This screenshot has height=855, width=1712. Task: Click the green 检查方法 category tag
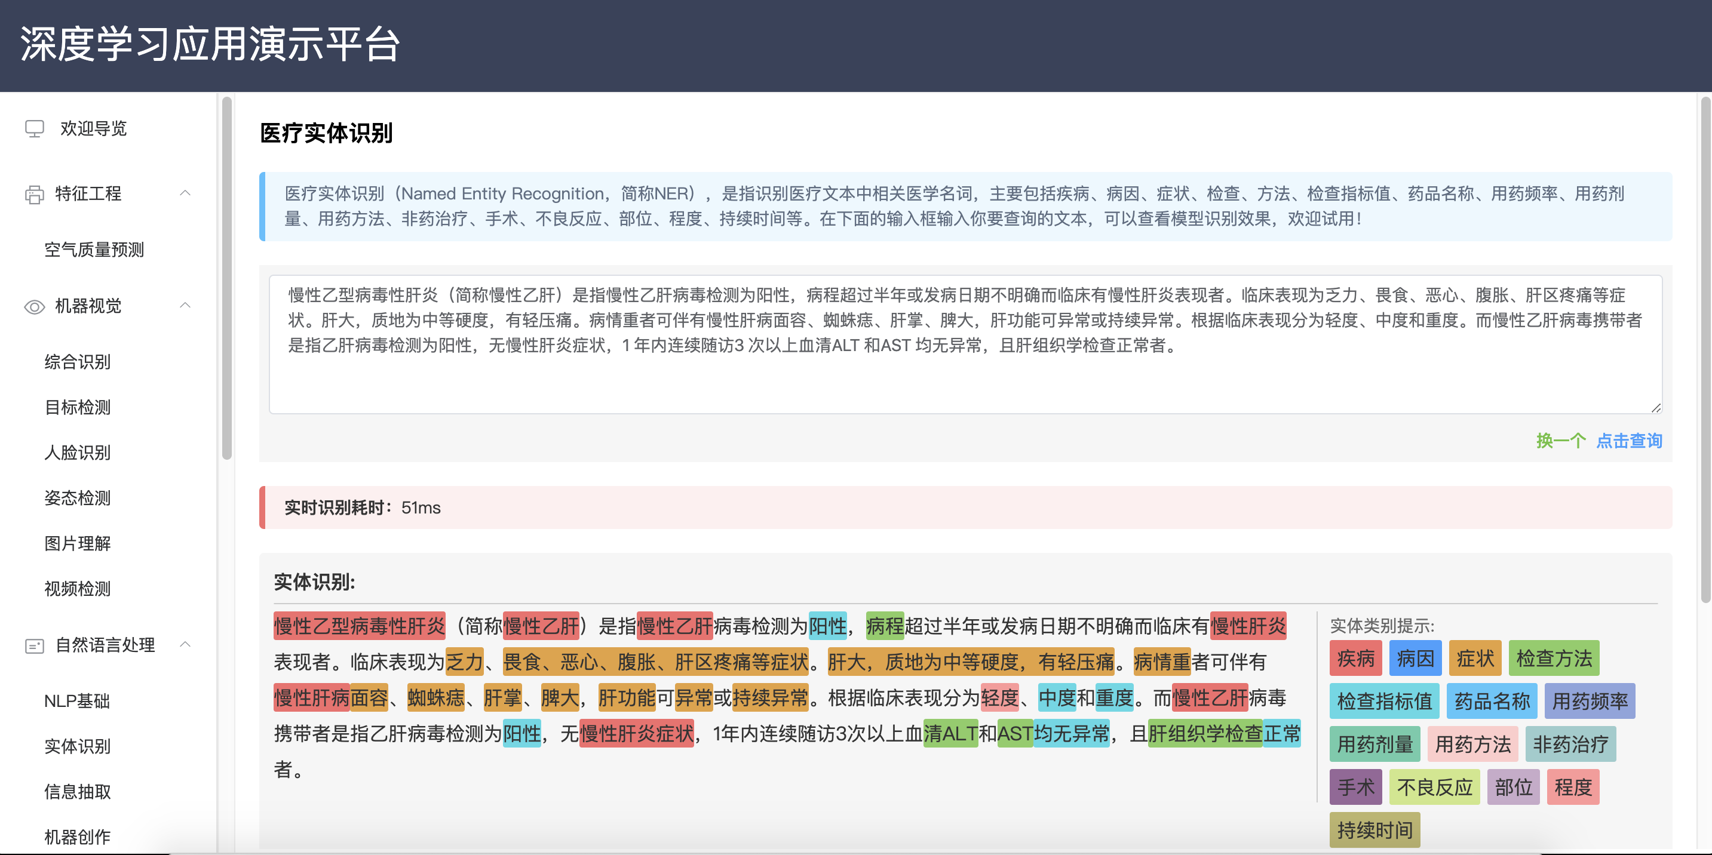[x=1553, y=659]
